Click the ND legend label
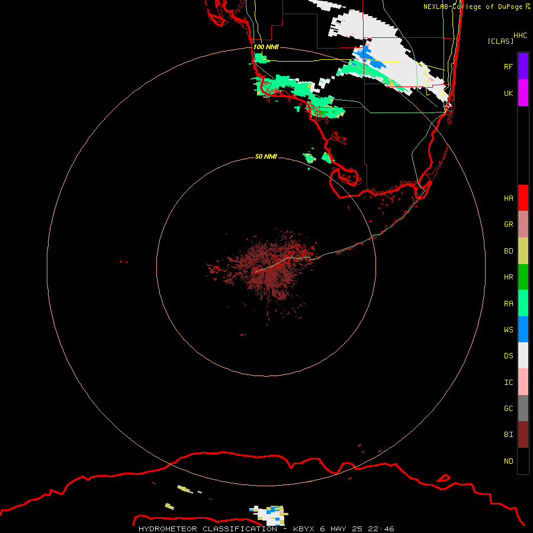 click(508, 461)
